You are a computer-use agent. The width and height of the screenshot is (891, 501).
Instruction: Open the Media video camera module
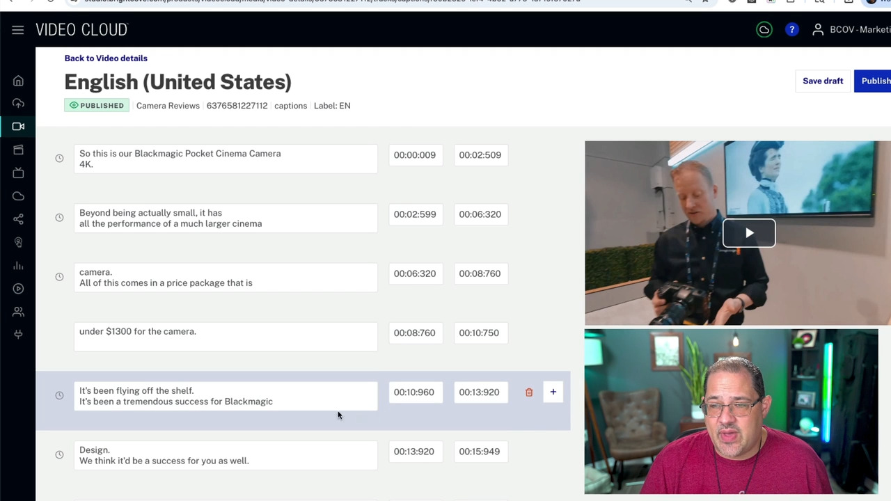pyautogui.click(x=18, y=127)
